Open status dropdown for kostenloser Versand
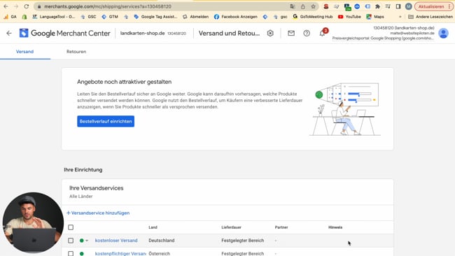Screen dimensions: 455x256 [84, 241]
